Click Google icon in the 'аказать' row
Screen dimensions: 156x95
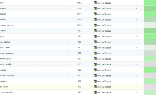pyautogui.click(x=95, y=70)
